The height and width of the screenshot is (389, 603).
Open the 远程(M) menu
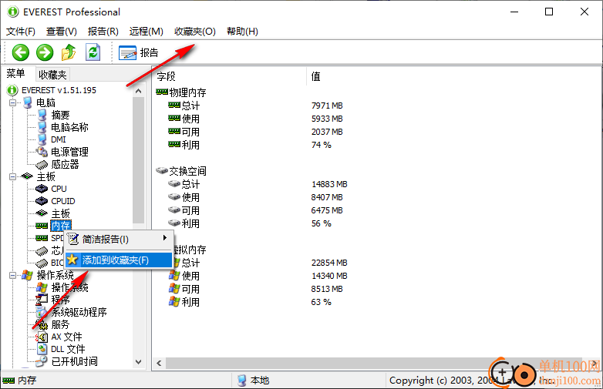point(147,32)
